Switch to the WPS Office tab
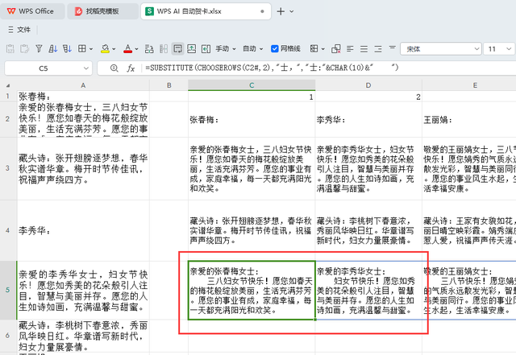Viewport: 516px width, 355px height. pyautogui.click(x=32, y=11)
